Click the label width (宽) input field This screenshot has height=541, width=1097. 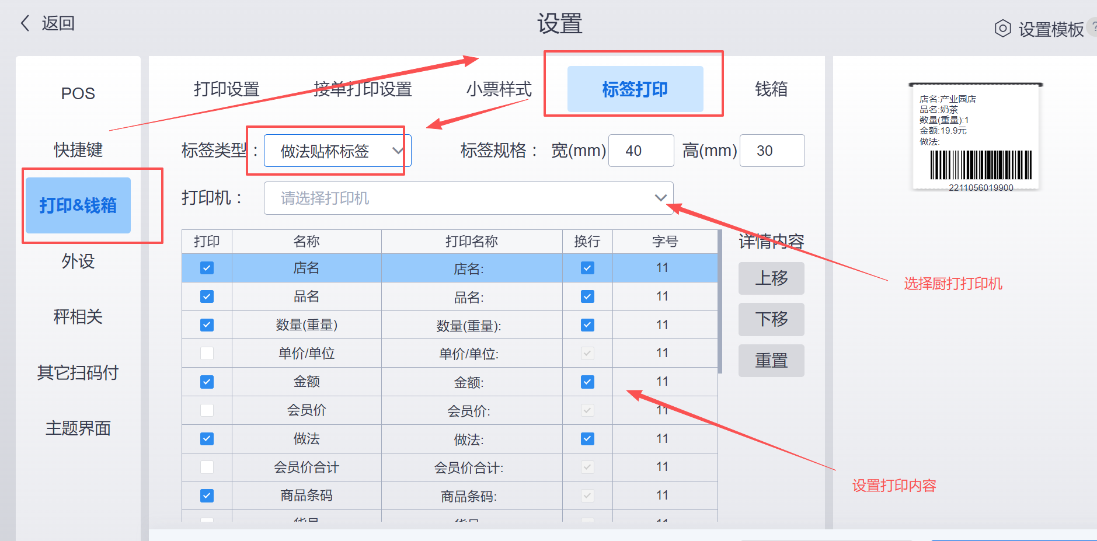coord(640,151)
